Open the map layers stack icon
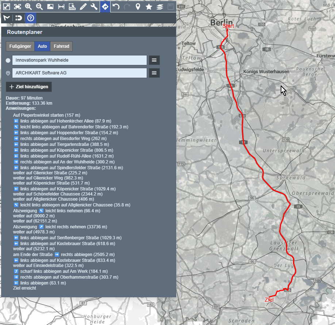Screen dimensions: 335x325 click(160, 7)
